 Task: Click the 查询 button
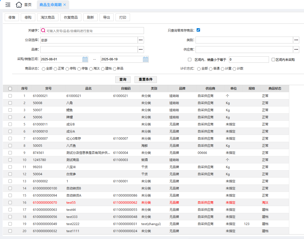(x=123, y=79)
